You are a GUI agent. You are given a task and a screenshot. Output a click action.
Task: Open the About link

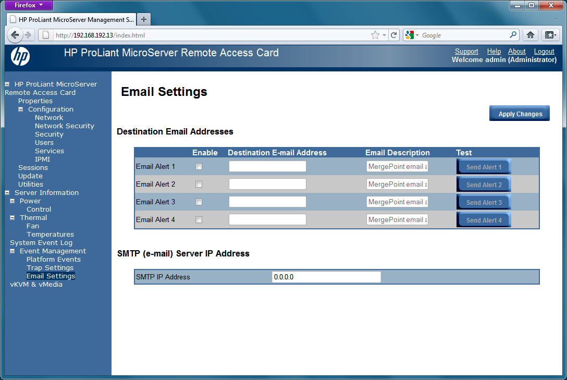pyautogui.click(x=517, y=51)
